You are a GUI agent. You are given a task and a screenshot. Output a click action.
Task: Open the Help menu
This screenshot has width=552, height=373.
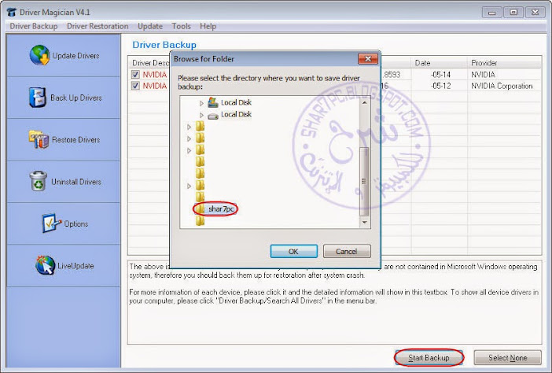point(208,26)
